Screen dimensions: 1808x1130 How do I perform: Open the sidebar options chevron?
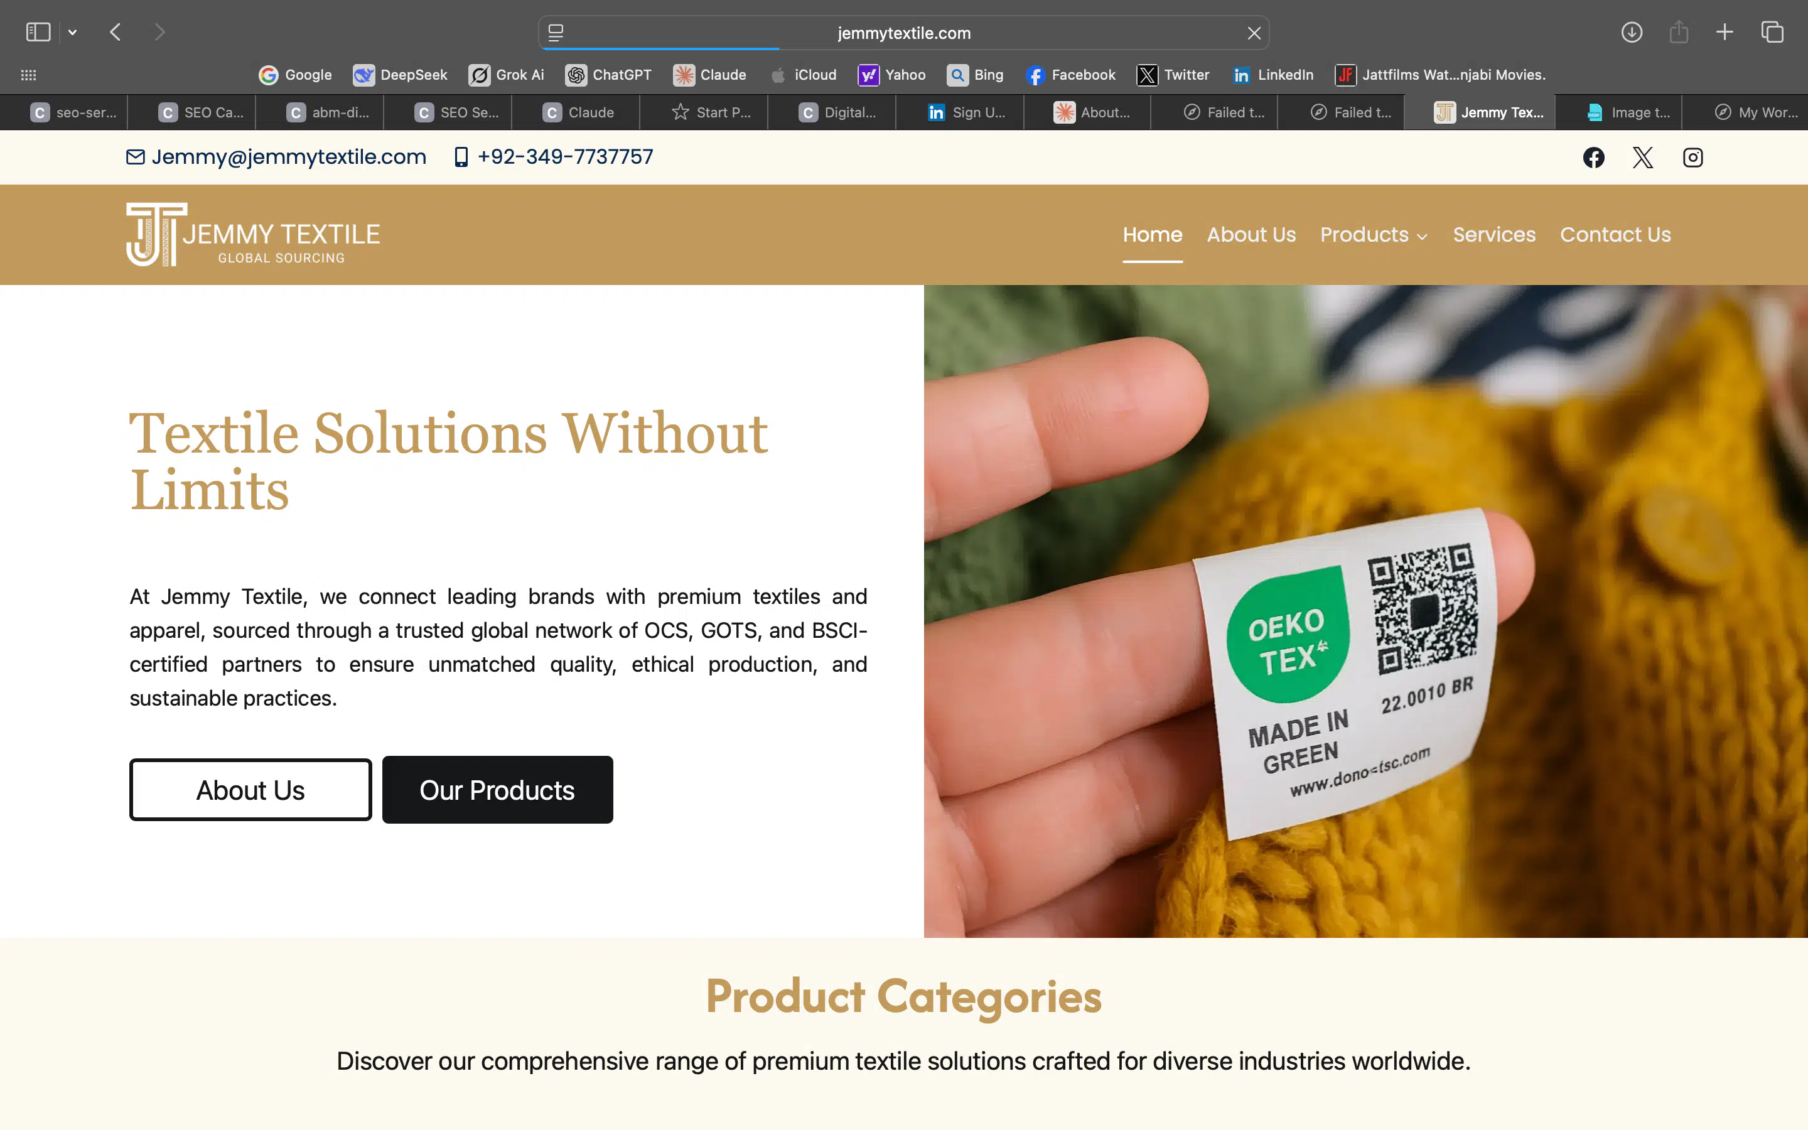pos(72,32)
